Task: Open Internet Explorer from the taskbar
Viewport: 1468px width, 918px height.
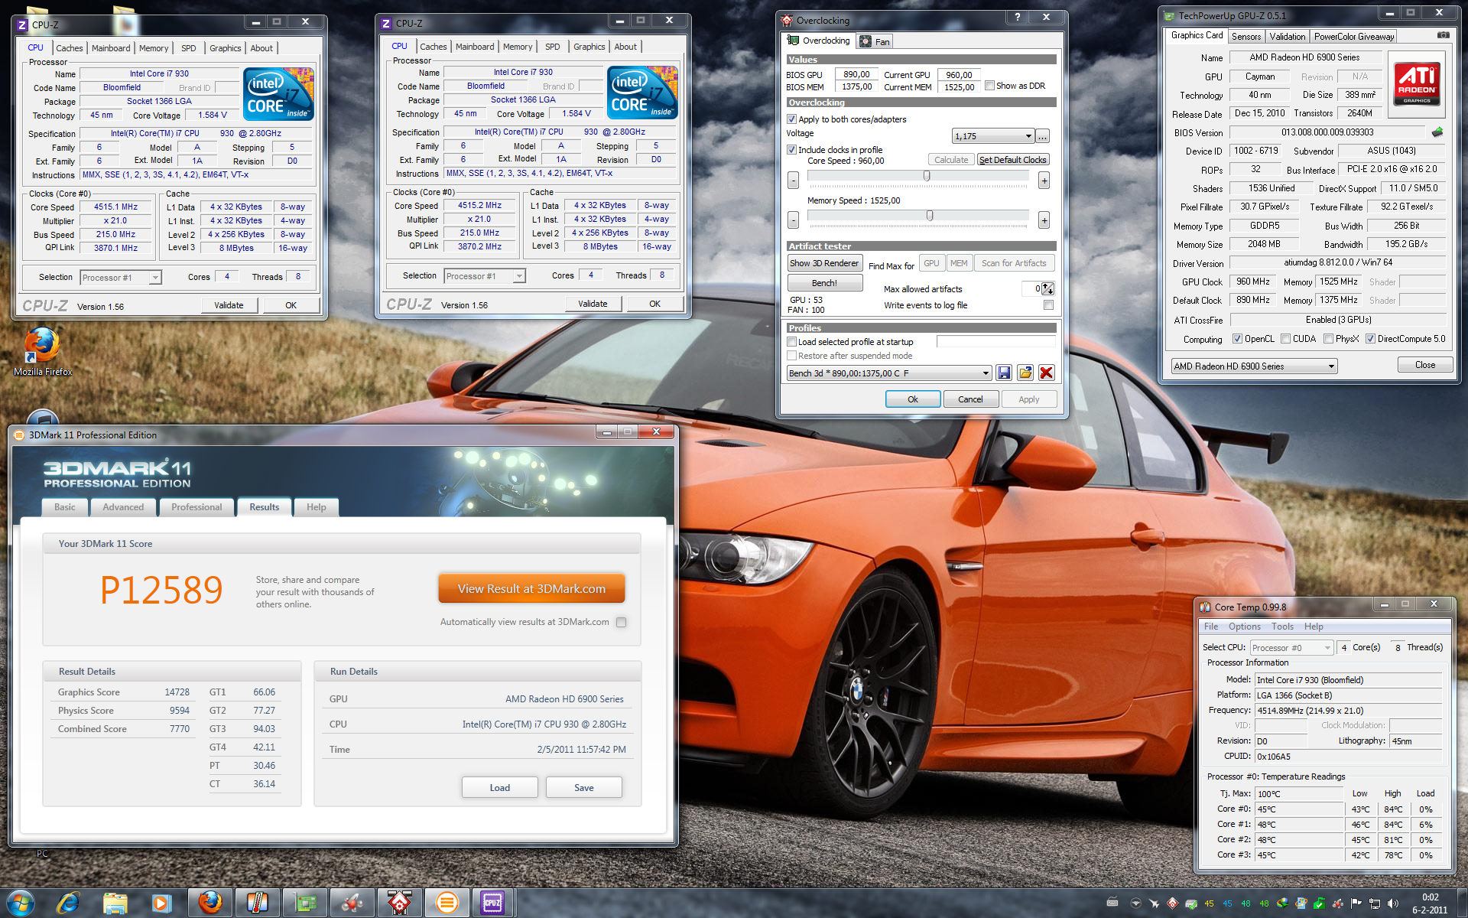Action: click(68, 903)
